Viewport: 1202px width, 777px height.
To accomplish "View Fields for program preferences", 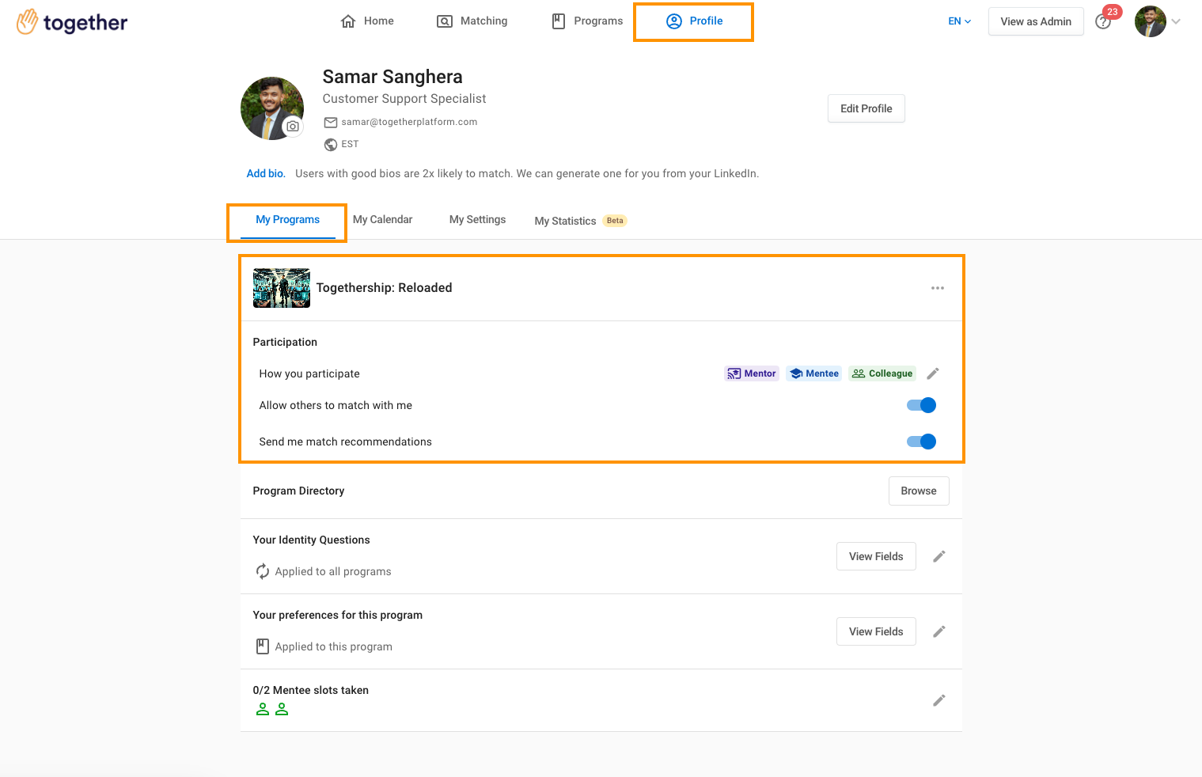I will 876,631.
